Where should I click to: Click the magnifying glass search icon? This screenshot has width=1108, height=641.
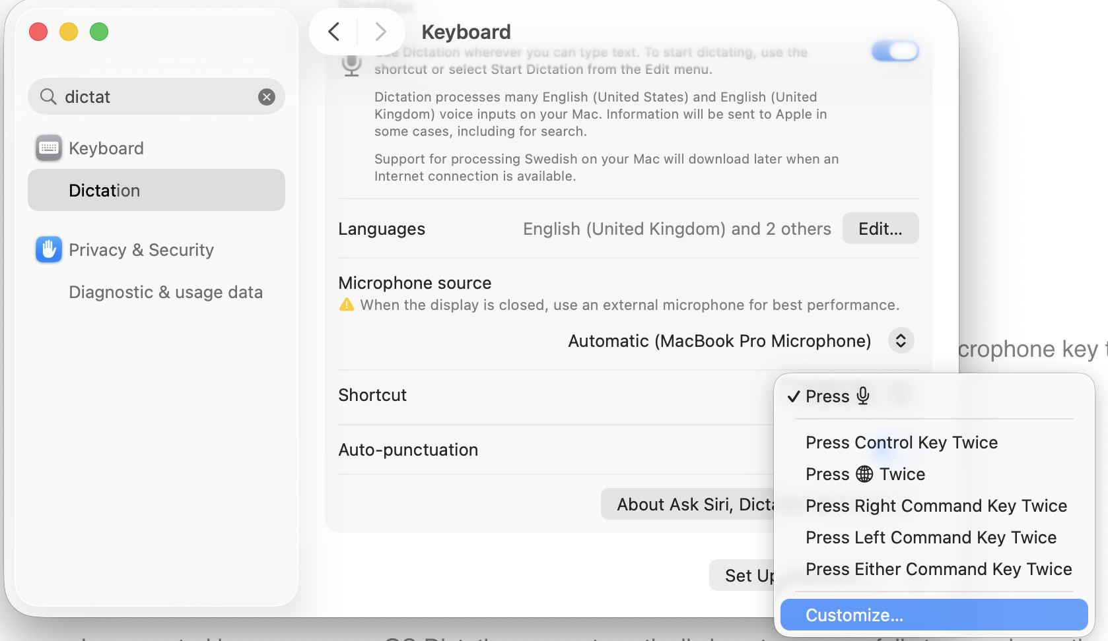pos(48,97)
